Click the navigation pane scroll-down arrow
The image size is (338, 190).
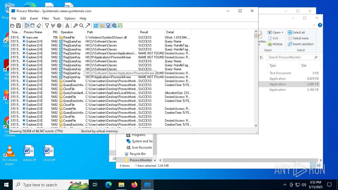point(155,160)
